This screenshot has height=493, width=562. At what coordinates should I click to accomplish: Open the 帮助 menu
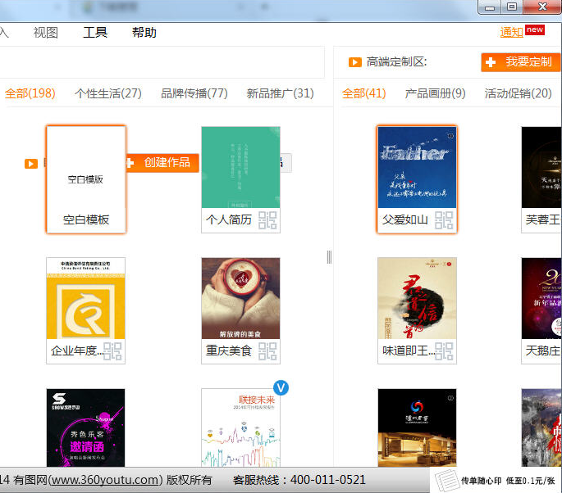click(144, 33)
